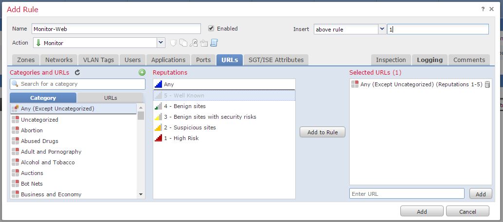Viewport: 503px width, 222px height.
Task: Click category list scrollbar up arrow
Action: pyautogui.click(x=141, y=108)
